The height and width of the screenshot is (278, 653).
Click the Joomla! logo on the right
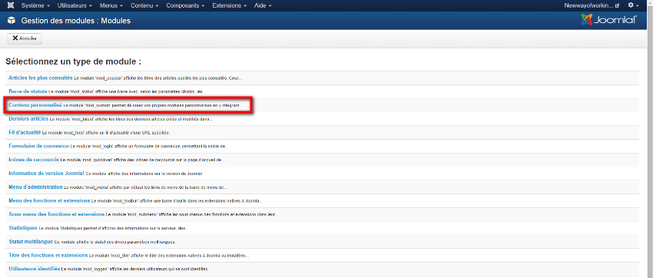(608, 20)
